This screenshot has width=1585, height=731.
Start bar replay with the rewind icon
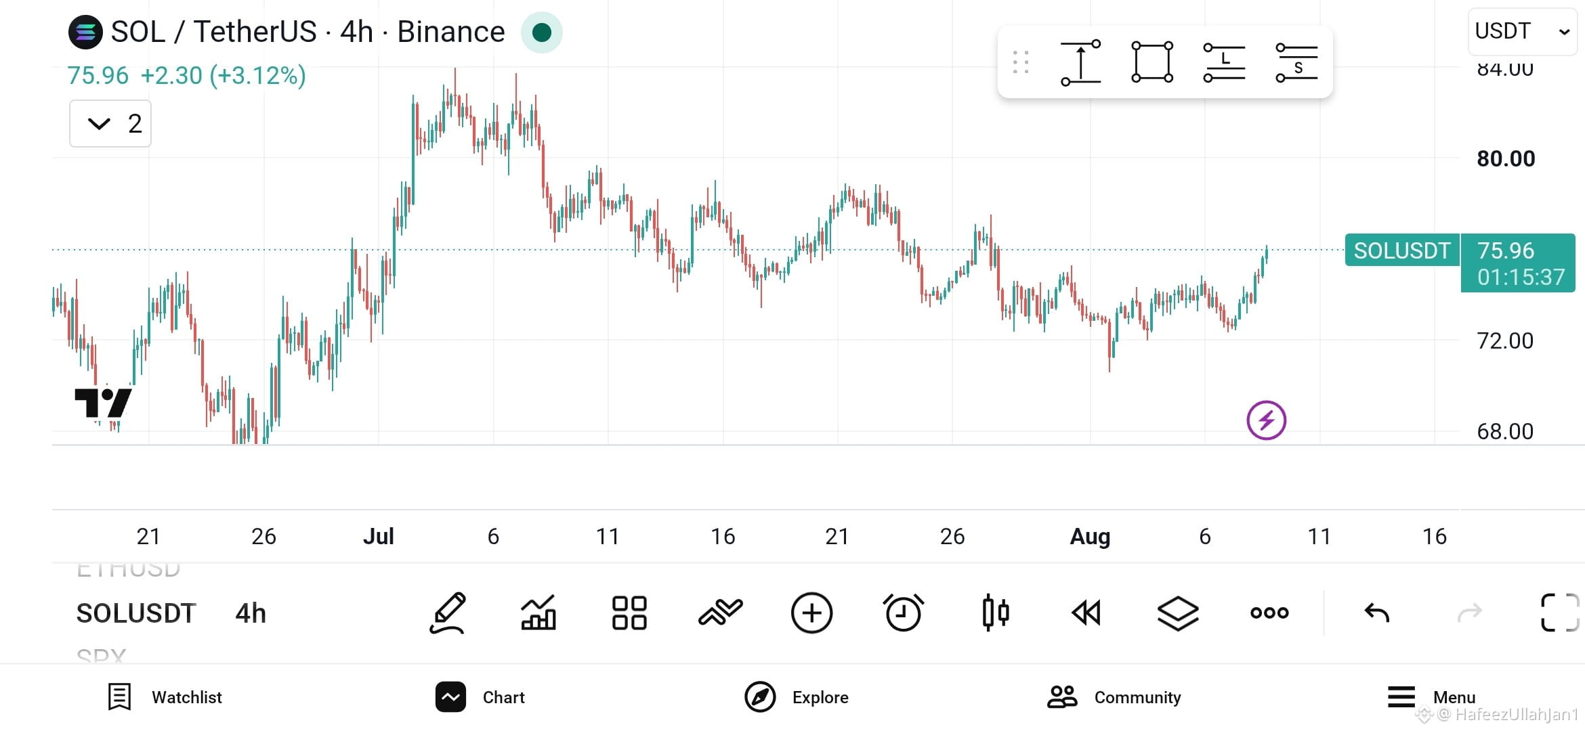1086,613
